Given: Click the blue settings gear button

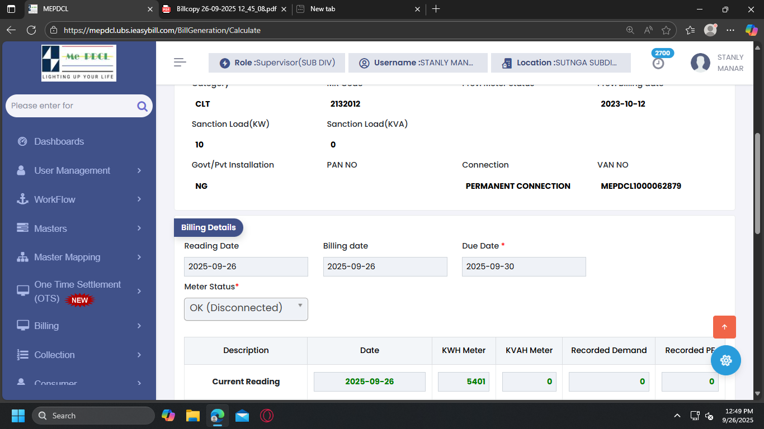Looking at the screenshot, I should point(725,360).
